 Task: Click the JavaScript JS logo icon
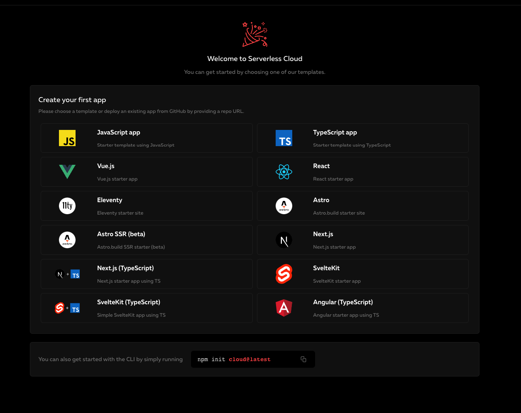(x=67, y=138)
